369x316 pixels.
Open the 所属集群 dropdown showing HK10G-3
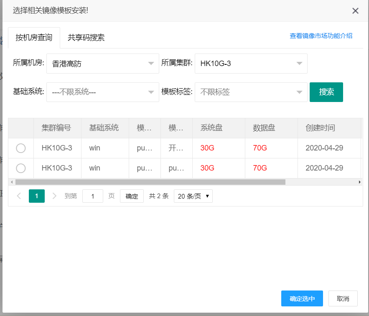(x=251, y=64)
